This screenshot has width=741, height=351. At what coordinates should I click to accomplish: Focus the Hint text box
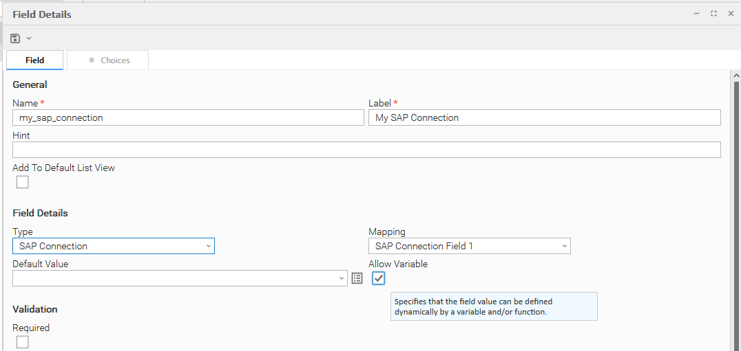(366, 150)
